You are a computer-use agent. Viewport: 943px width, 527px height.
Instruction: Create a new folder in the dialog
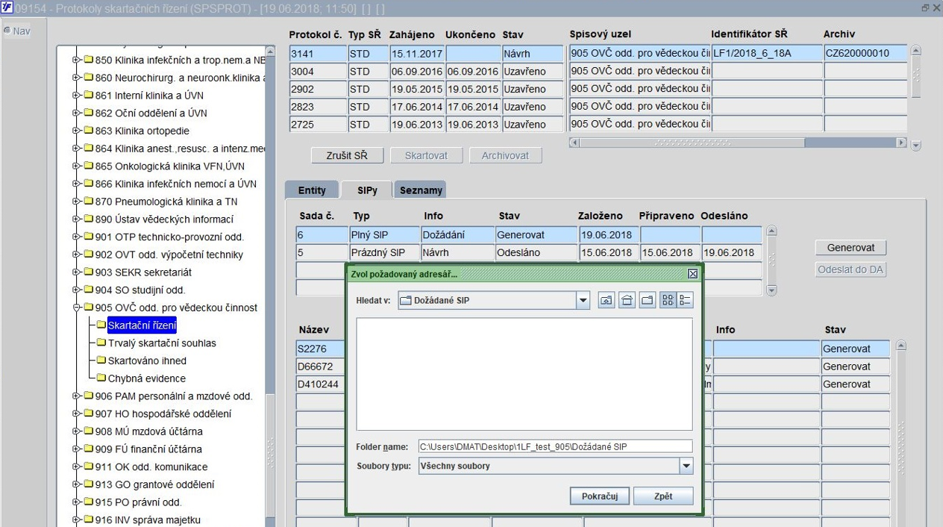pos(647,300)
